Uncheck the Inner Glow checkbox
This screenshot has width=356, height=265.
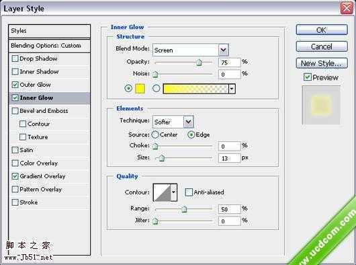coord(15,98)
